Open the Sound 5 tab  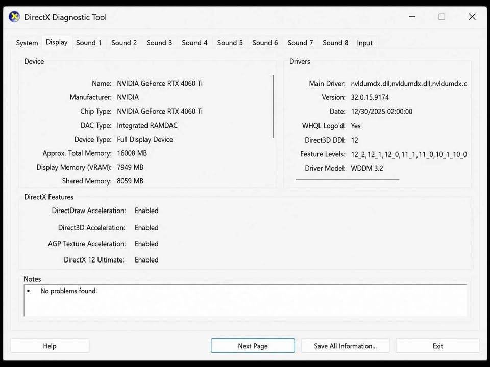point(230,43)
